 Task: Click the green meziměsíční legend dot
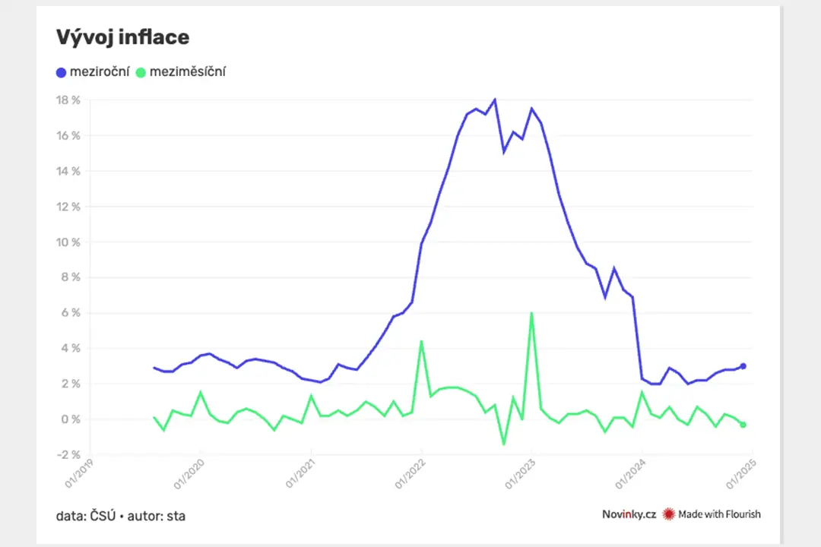(x=141, y=73)
